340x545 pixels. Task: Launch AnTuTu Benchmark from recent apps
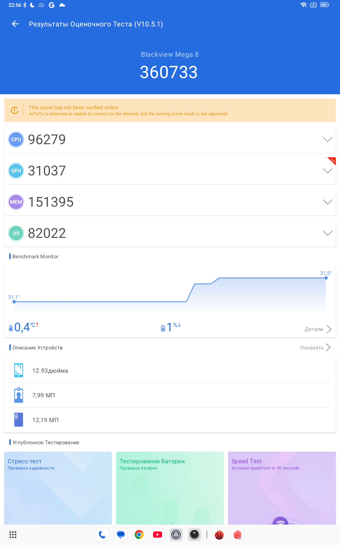click(x=219, y=535)
